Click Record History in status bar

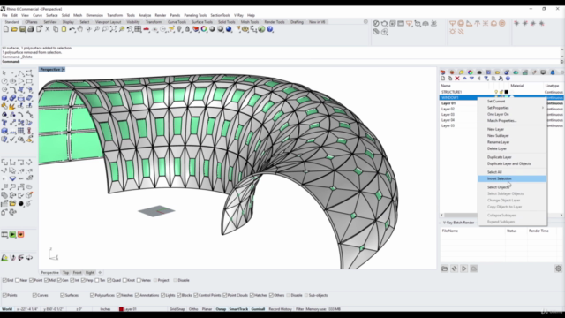[x=280, y=309]
